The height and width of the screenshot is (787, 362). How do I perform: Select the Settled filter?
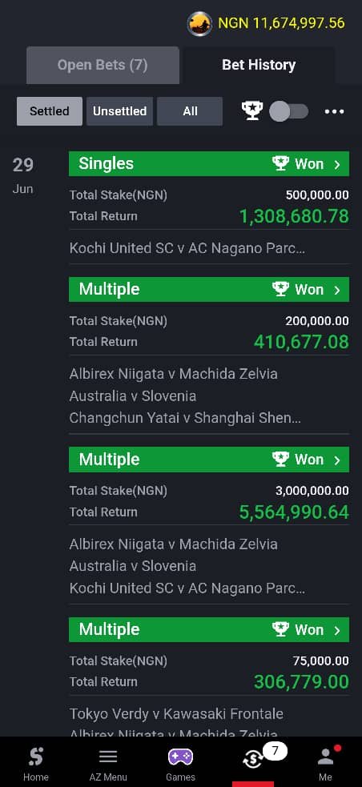point(49,111)
